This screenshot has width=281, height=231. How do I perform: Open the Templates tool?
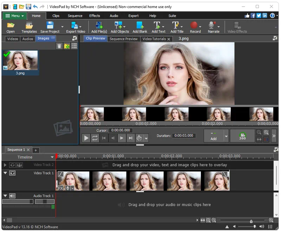click(29, 27)
